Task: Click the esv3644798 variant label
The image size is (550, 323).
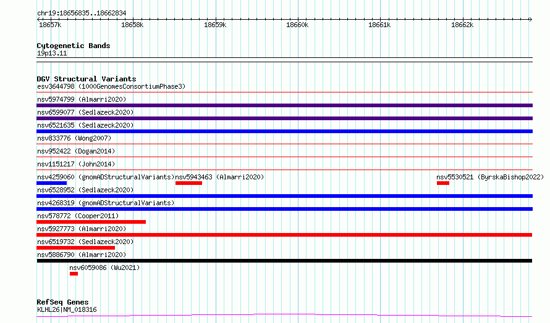Action: coord(111,86)
